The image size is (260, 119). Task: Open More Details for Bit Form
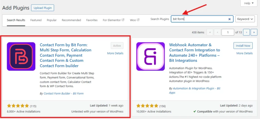tap(115, 53)
